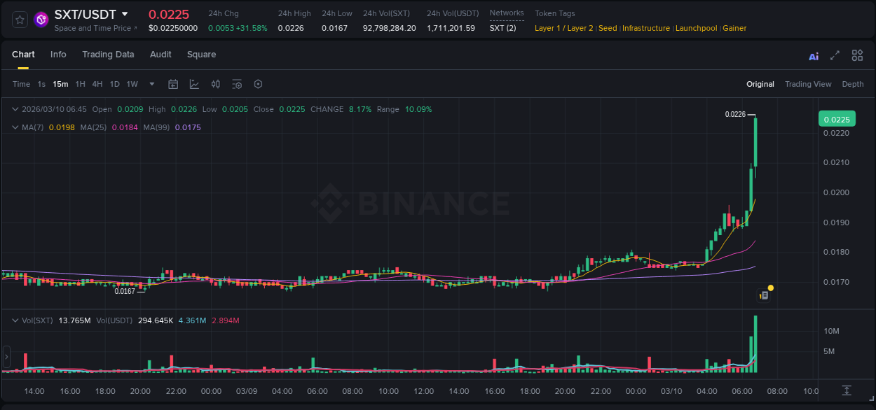Screen dimensions: 876x410
Task: Switch to the Trading Data tab
Action: (x=108, y=55)
